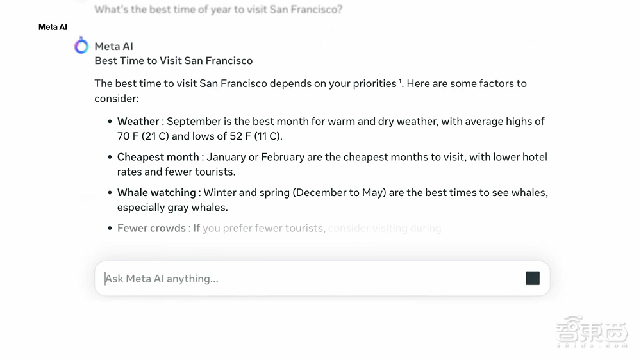The height and width of the screenshot is (360, 641).
Task: Click the word "September" in the Weather bullet
Action: click(193, 121)
